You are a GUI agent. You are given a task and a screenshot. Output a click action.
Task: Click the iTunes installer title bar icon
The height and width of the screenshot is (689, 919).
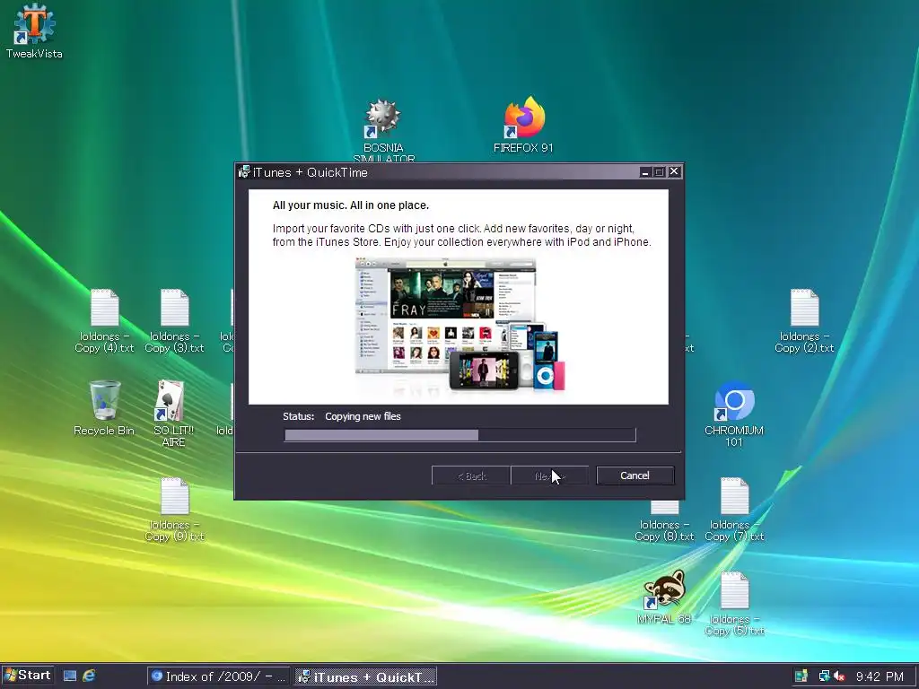pos(244,171)
